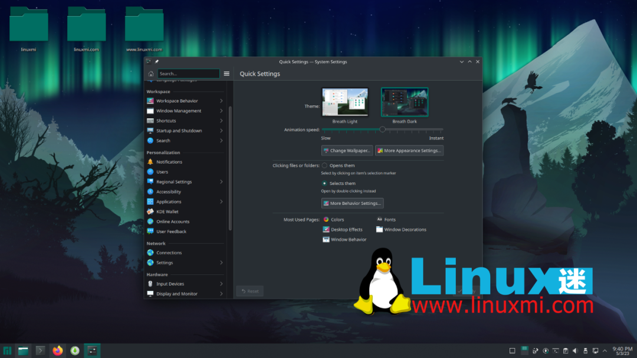Click the home icon in System Settings

click(x=151, y=74)
